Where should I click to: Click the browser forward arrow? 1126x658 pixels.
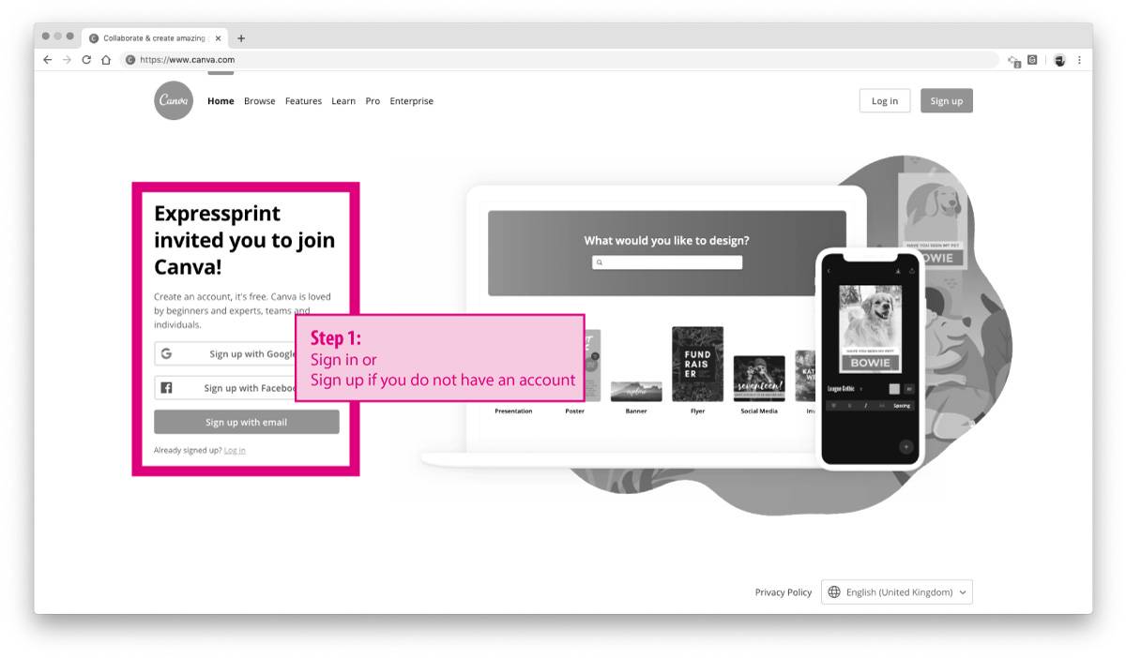(x=67, y=60)
